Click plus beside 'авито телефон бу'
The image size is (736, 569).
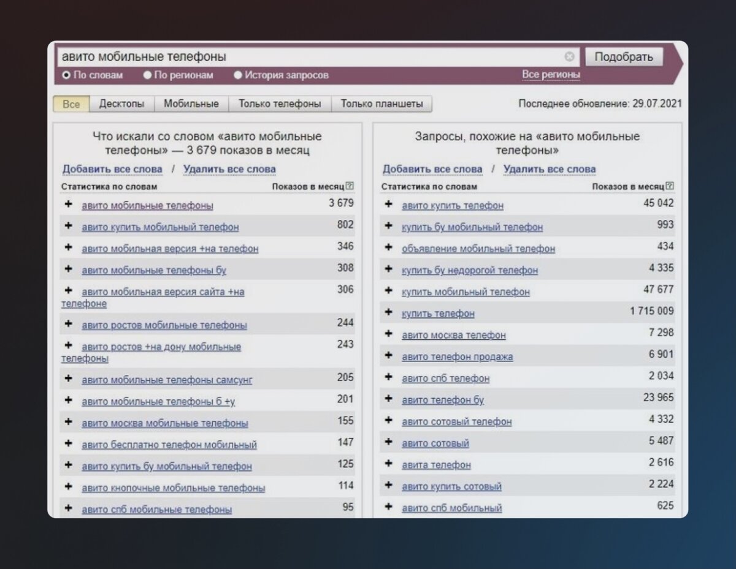tap(388, 399)
